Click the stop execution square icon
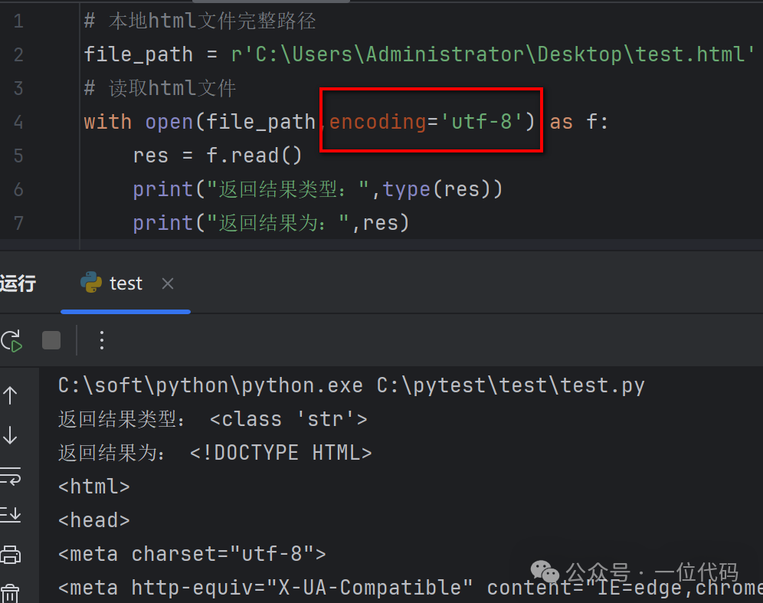The height and width of the screenshot is (603, 763). [51, 340]
